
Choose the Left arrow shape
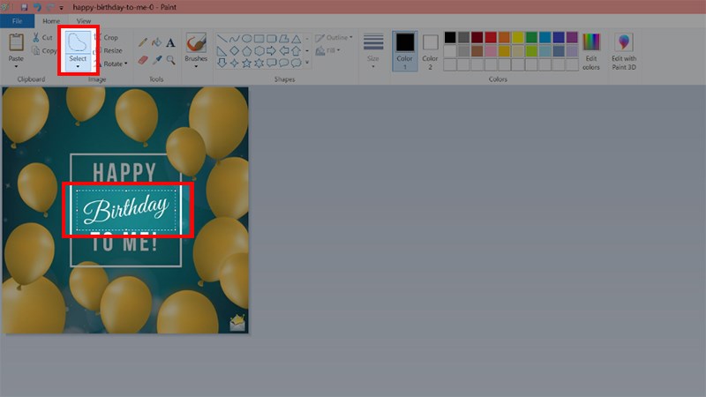(283, 51)
